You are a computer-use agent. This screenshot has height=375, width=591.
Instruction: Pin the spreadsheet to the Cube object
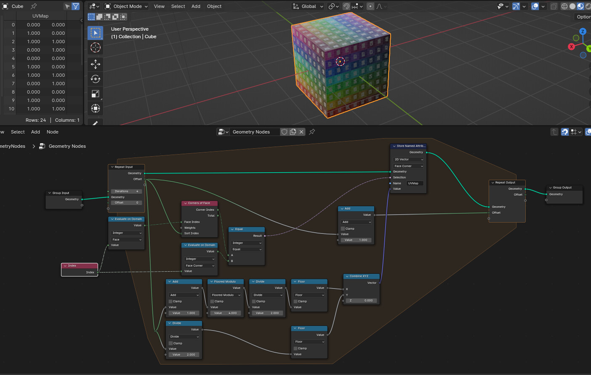34,6
